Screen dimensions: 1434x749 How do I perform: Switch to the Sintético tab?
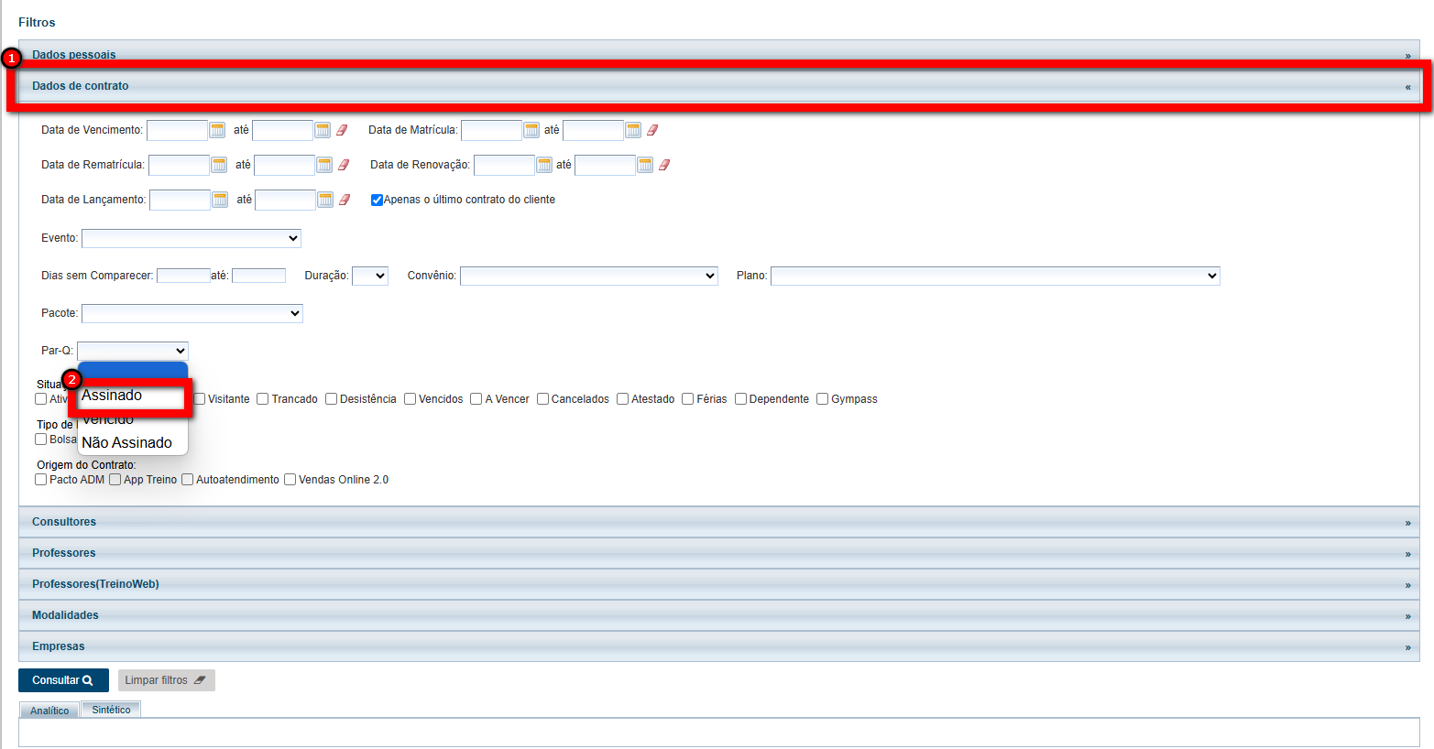tap(111, 710)
